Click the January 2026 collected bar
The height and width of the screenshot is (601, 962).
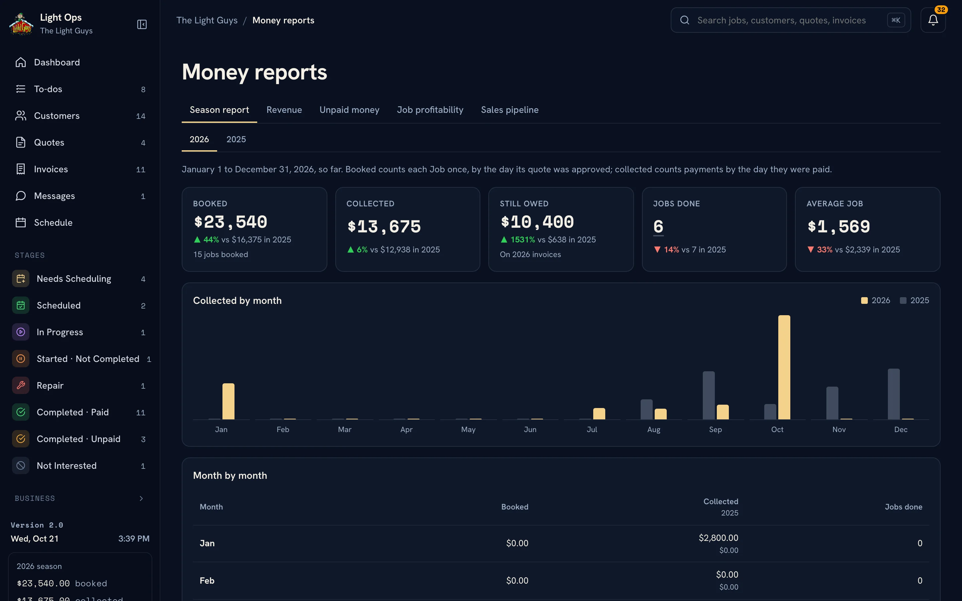click(x=228, y=401)
